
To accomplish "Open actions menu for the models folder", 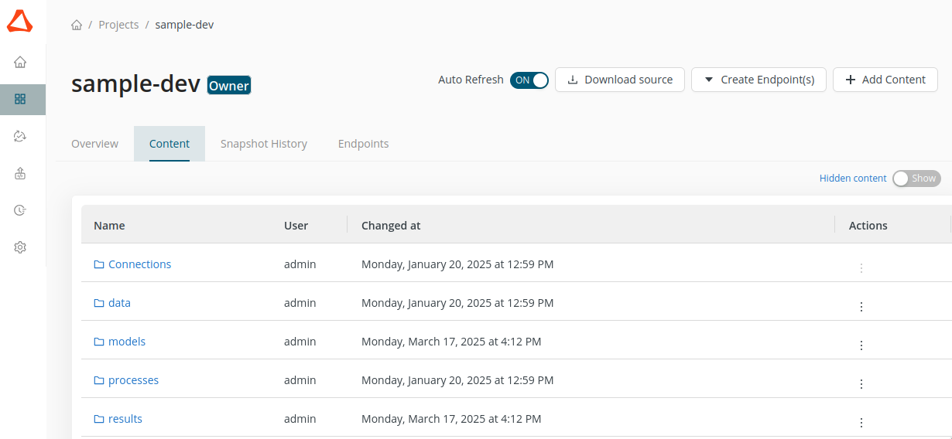I will point(861,345).
